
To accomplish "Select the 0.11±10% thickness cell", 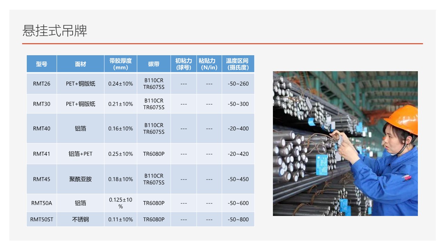I will pos(121,219).
